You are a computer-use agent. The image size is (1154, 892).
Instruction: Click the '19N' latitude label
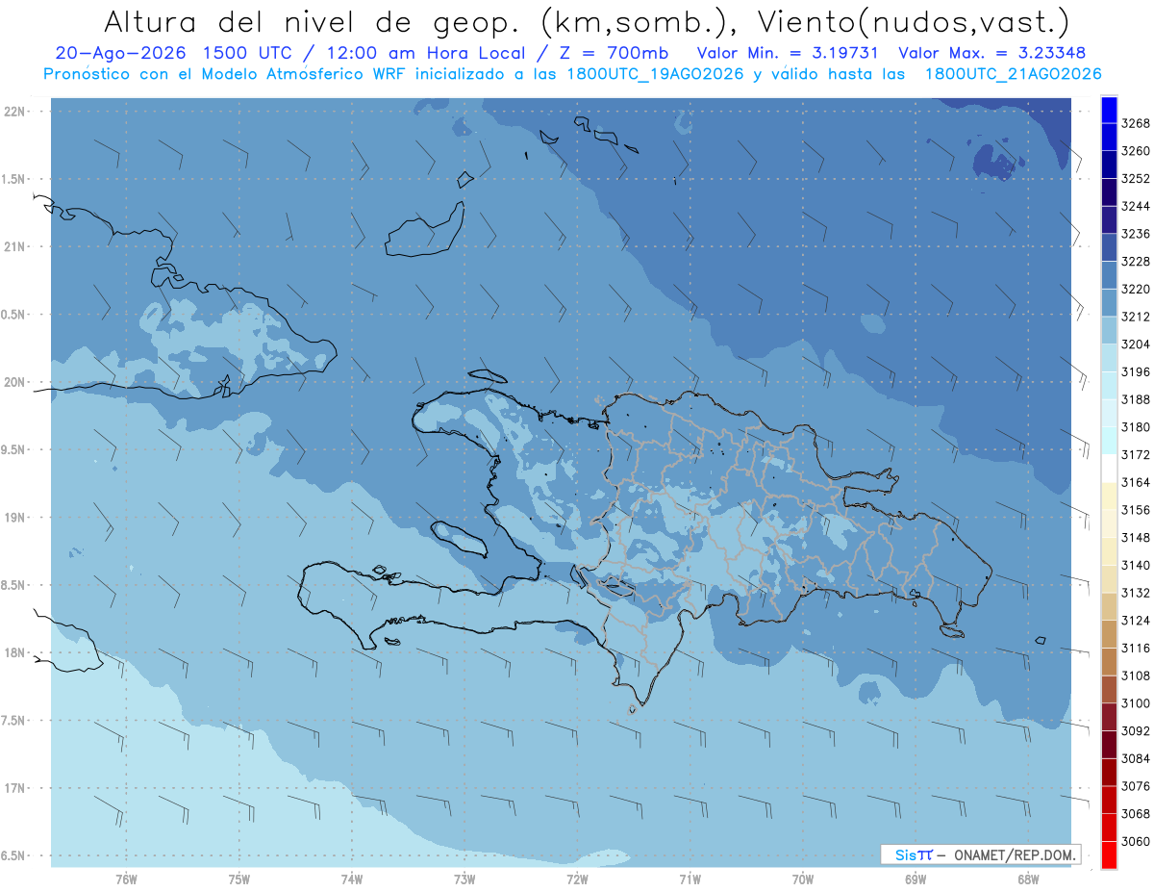[x=15, y=518]
